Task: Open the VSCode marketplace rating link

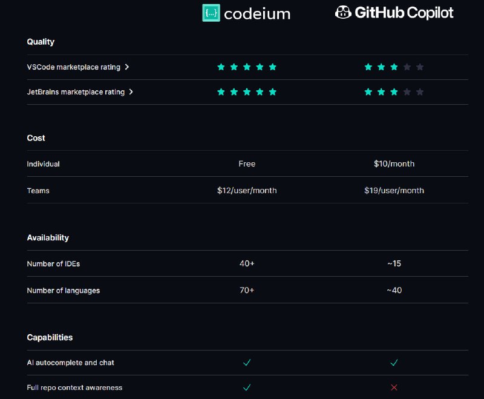Action: click(73, 67)
